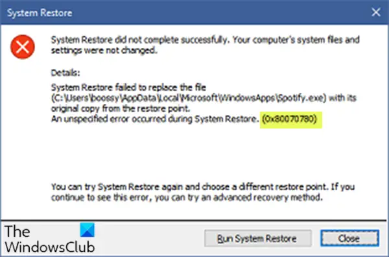The height and width of the screenshot is (257, 389).
Task: Click the TheWindowsClub watermark text
Action: (x=49, y=239)
